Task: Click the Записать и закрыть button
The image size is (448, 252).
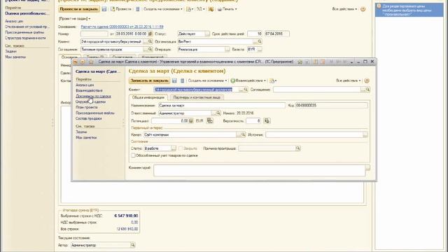Action: tap(149, 80)
